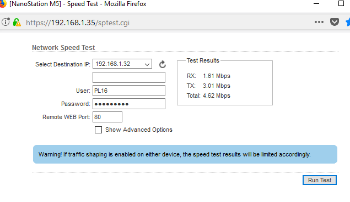This screenshot has width=350, height=202.
Task: Click the refresh destination IP list icon
Action: pyautogui.click(x=162, y=64)
